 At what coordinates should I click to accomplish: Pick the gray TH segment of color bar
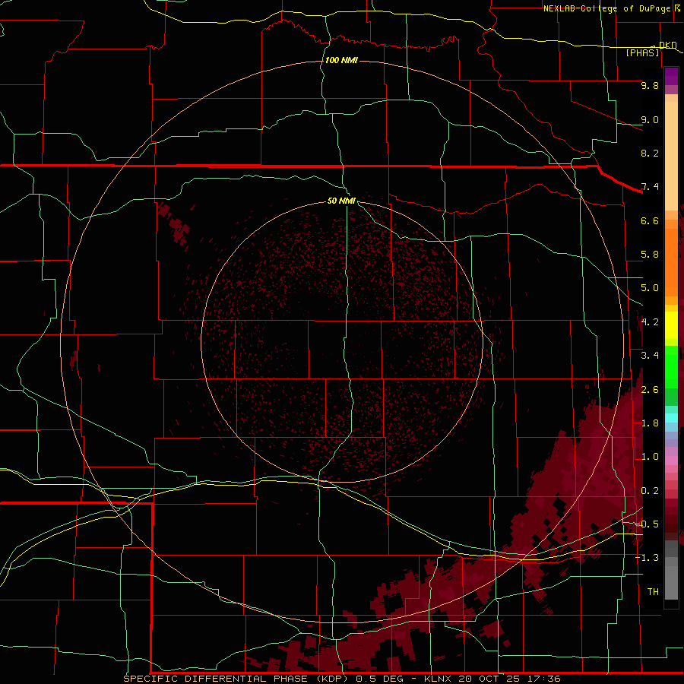pos(671,582)
